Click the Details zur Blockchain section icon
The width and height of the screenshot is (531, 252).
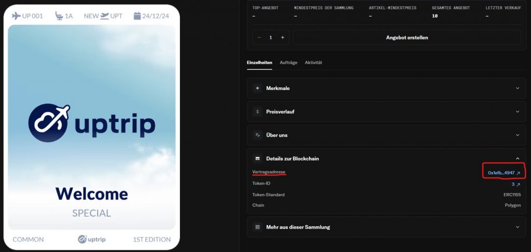257,158
